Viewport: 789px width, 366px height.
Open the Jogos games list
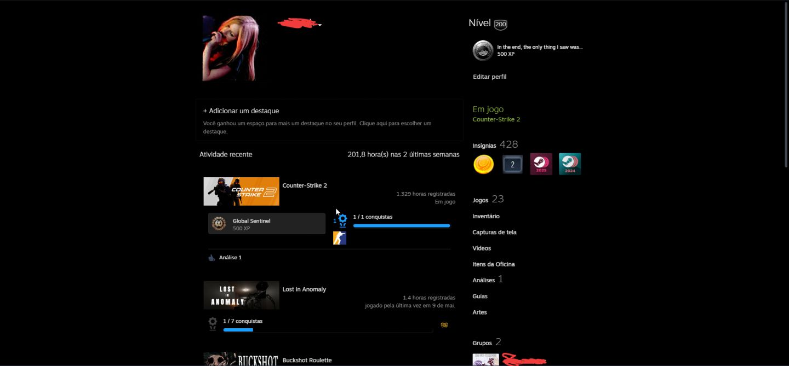(481, 200)
